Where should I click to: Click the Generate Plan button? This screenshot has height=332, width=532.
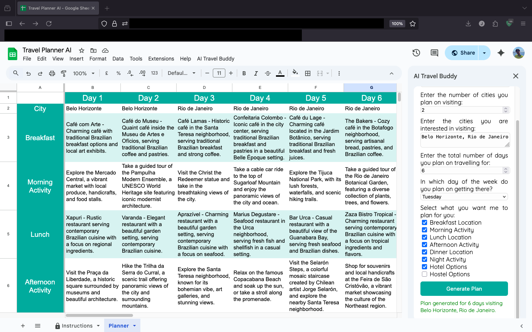(464, 288)
